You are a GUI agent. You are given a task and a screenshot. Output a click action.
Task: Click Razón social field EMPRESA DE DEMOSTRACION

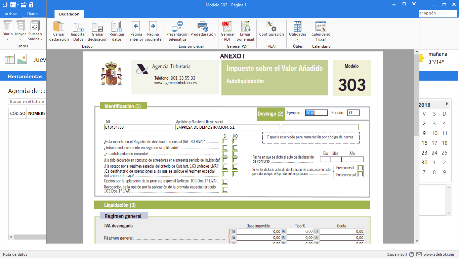(227, 127)
